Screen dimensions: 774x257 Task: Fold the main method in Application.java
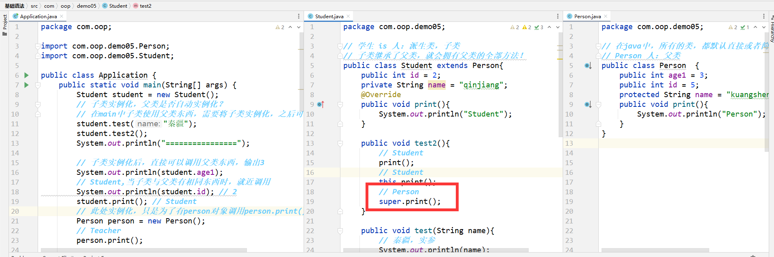(x=38, y=85)
